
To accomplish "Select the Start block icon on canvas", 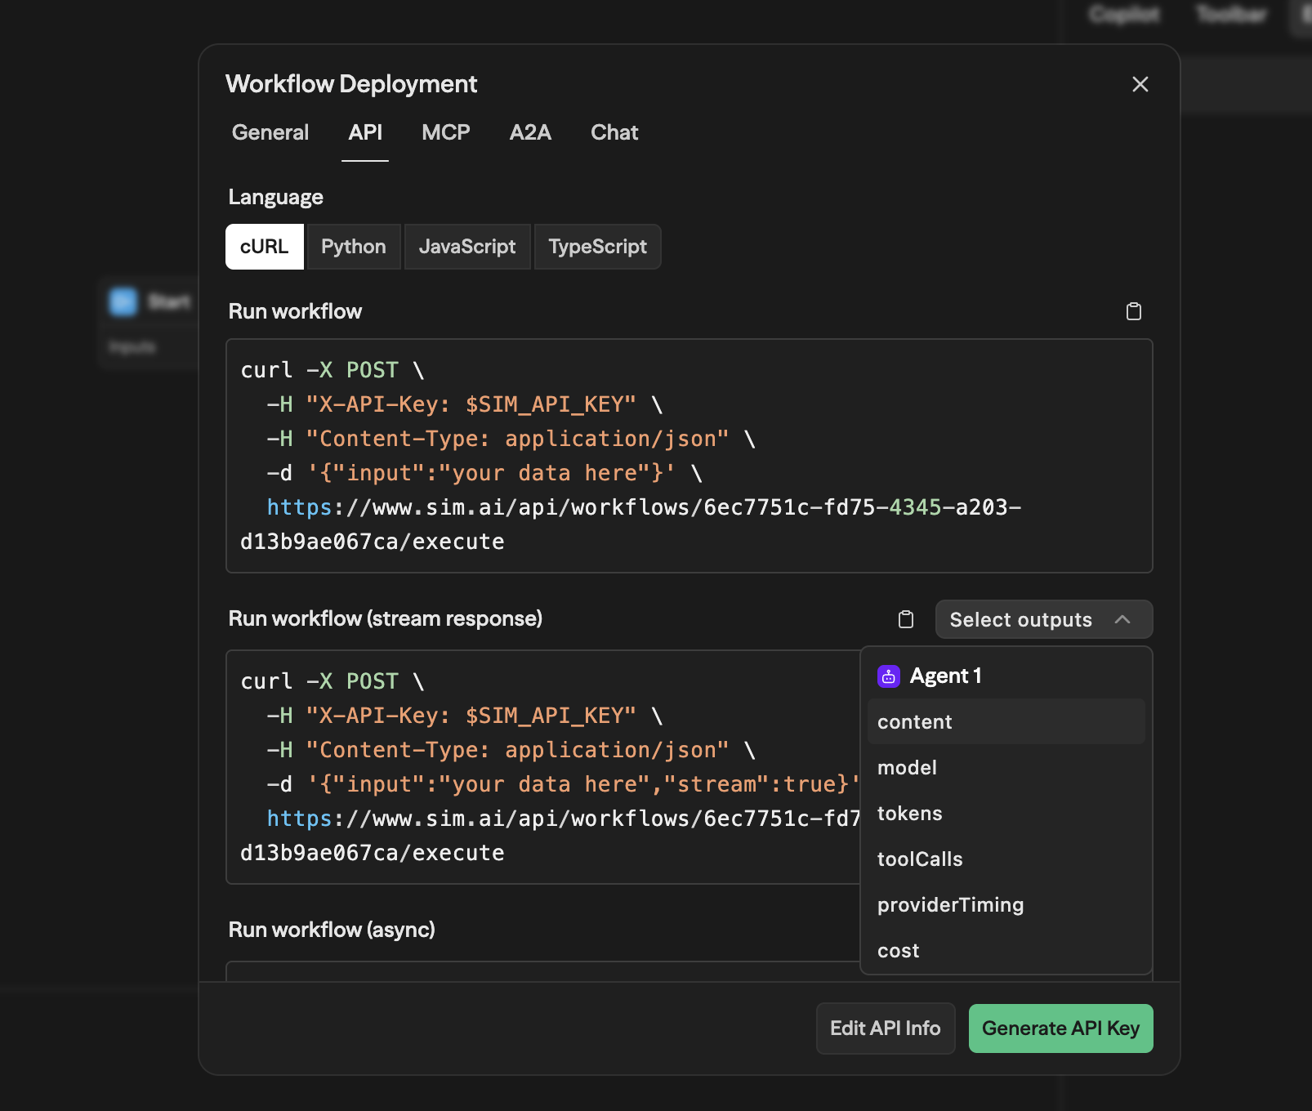I will [123, 301].
